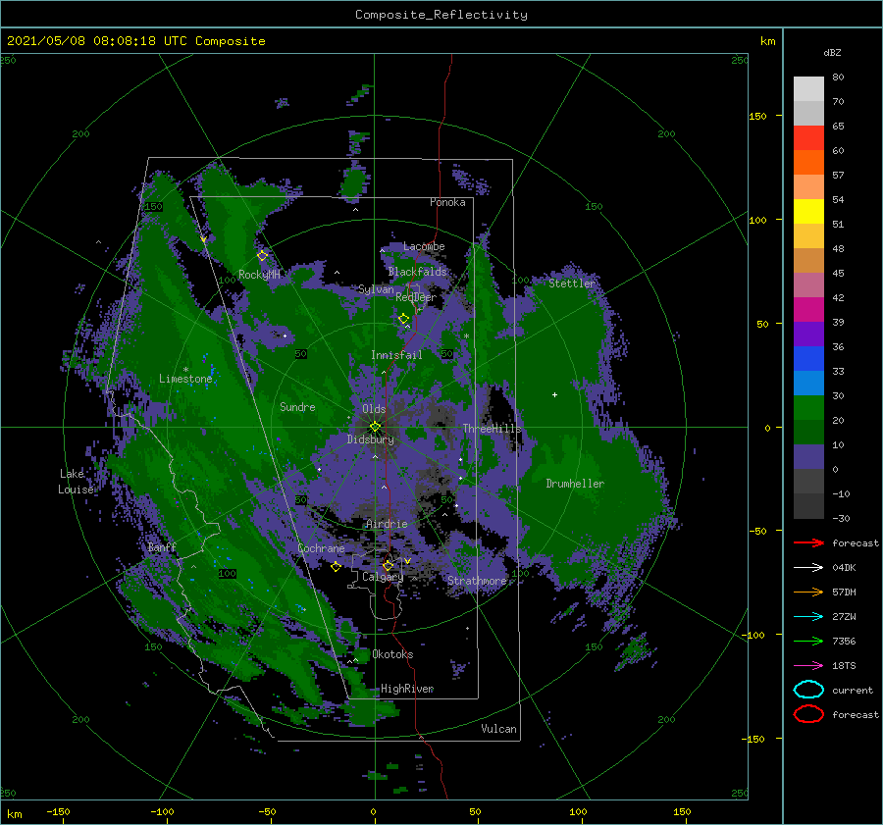Click the green 7356 arrow icon
Image resolution: width=883 pixels, height=825 pixels.
pyautogui.click(x=808, y=641)
